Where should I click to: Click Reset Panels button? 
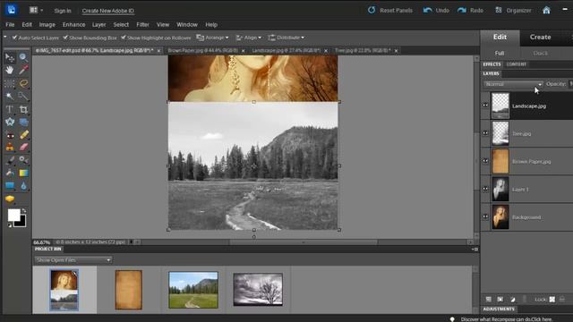(x=390, y=10)
